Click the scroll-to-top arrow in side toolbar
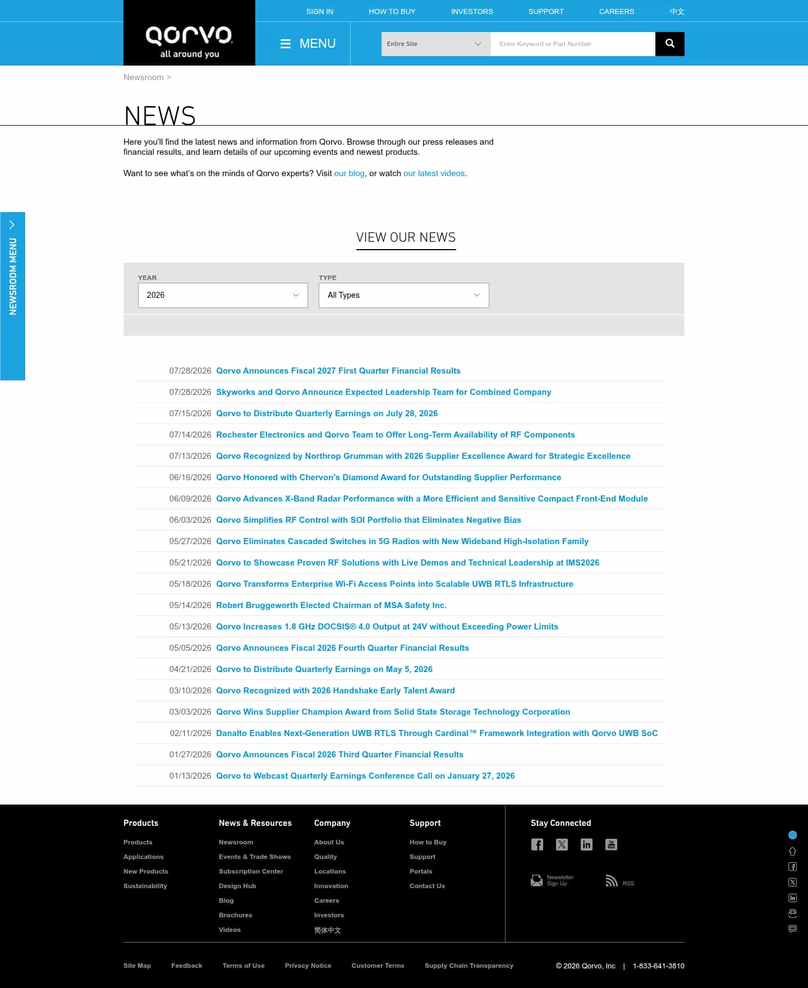 point(792,851)
